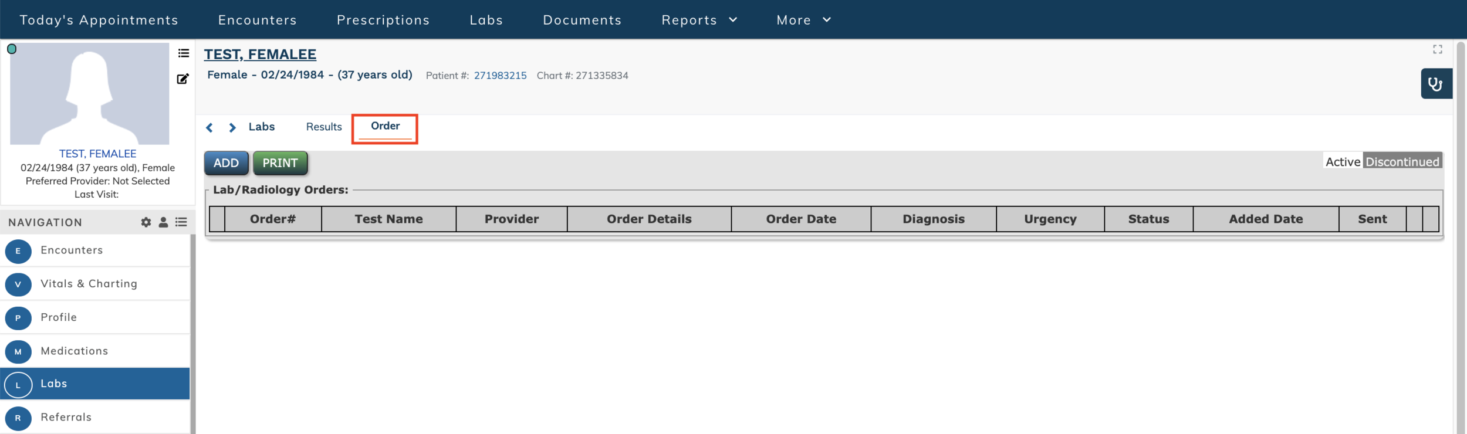This screenshot has height=434, width=1467.
Task: Open navigation settings gear icon
Action: tap(146, 222)
